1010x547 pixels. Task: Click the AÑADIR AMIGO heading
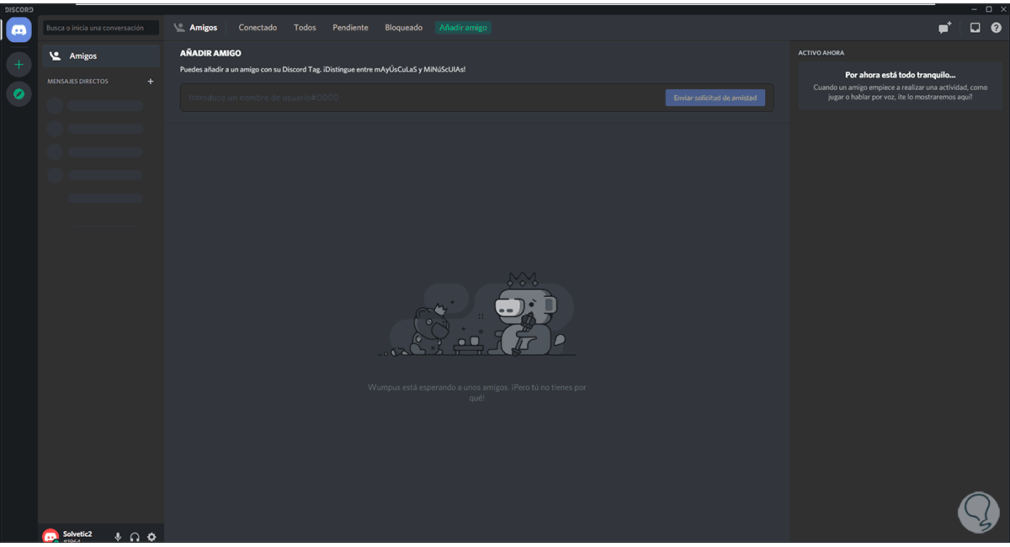210,53
